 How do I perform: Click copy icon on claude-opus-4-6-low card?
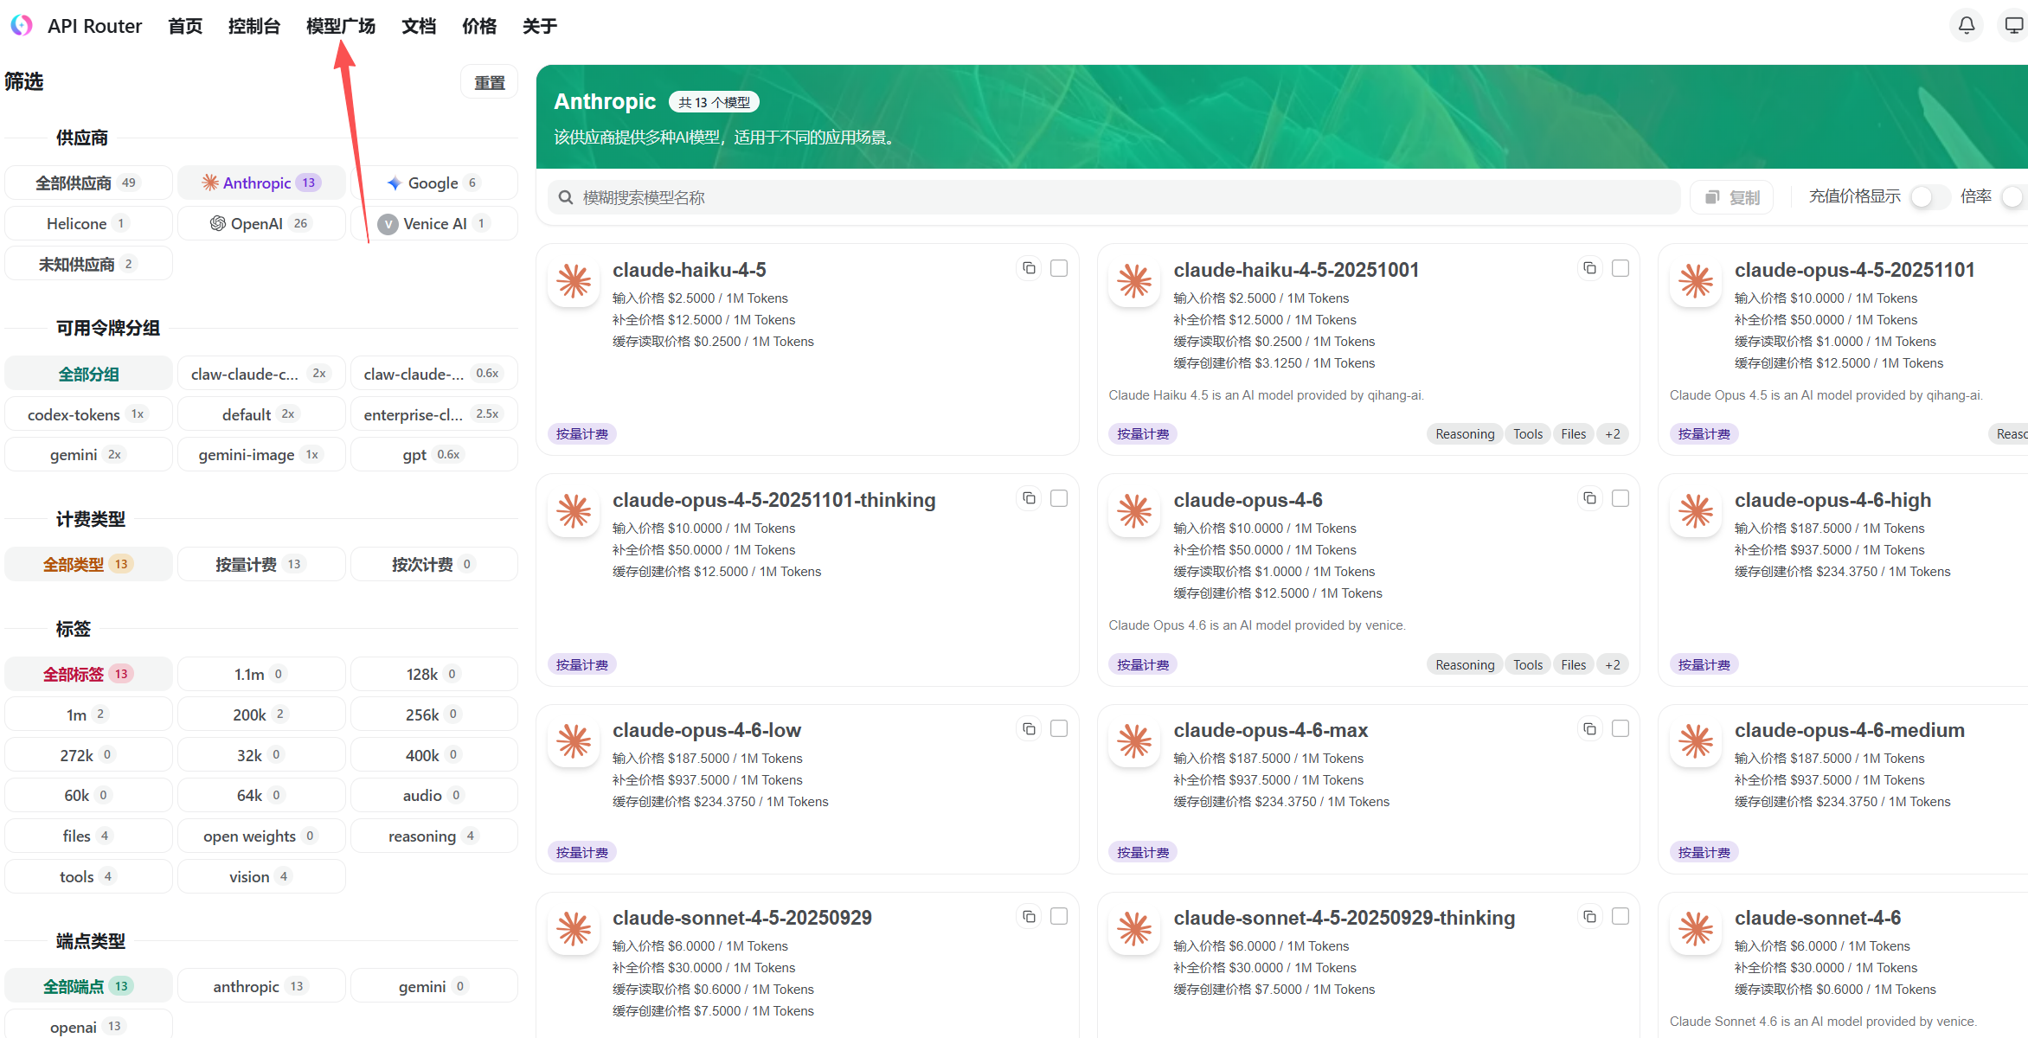pyautogui.click(x=1029, y=729)
